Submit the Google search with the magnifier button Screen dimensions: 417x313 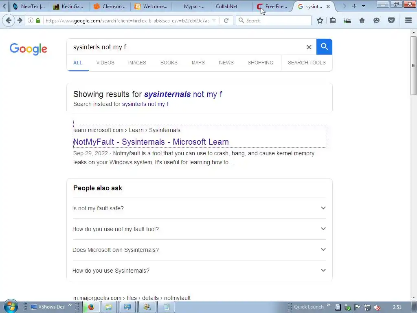point(324,46)
